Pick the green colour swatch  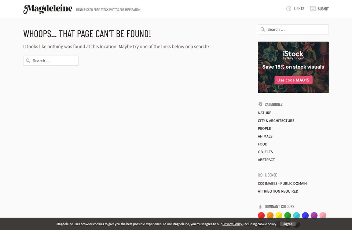(x=287, y=215)
